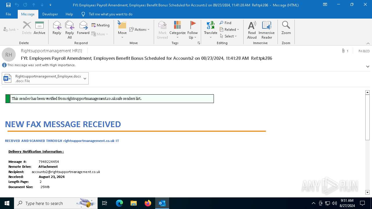Launch Immersive Reader

(267, 30)
